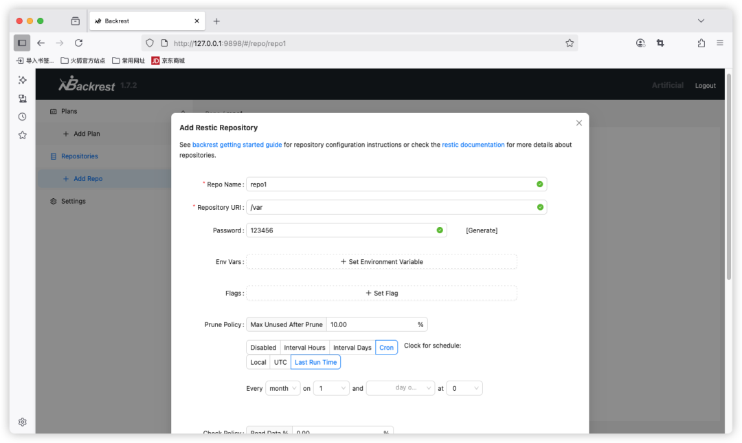Screen dimensions: 742x443
Task: Click 导入书签 bookmark import item
Action: coord(35,60)
